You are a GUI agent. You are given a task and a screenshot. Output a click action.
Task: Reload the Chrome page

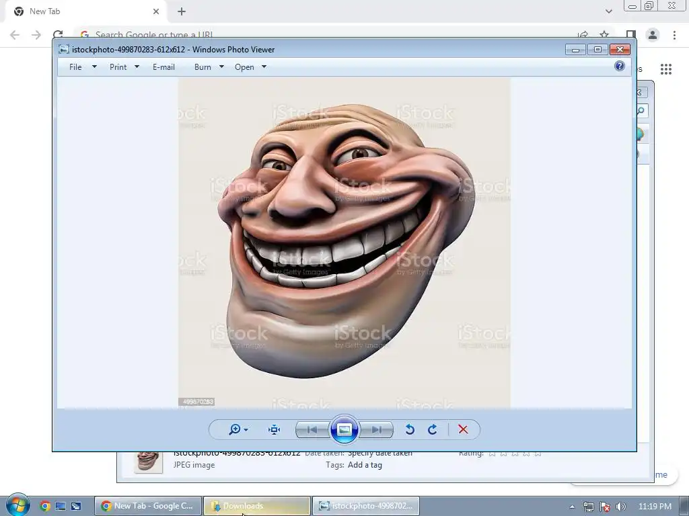pos(58,34)
